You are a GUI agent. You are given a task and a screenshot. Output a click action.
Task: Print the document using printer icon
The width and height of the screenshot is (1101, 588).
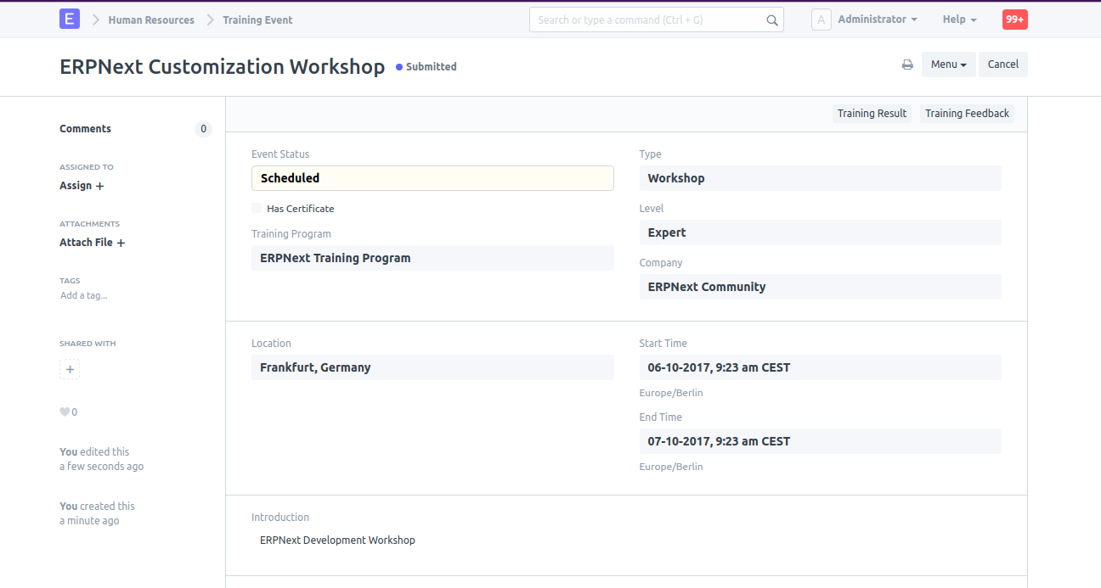(907, 64)
